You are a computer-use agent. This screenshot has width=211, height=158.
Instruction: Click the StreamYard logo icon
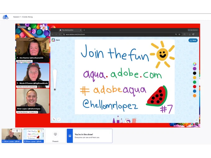point(6,17)
